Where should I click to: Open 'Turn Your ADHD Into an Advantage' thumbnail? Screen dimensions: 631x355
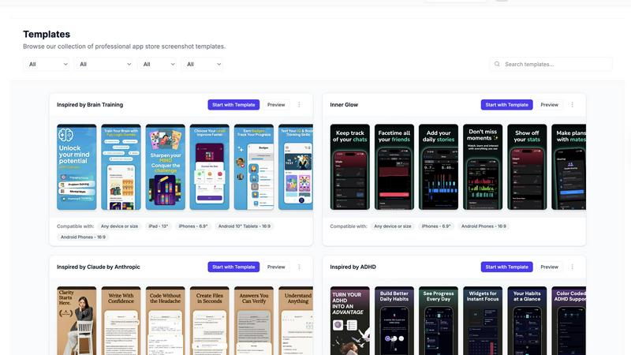(349, 321)
